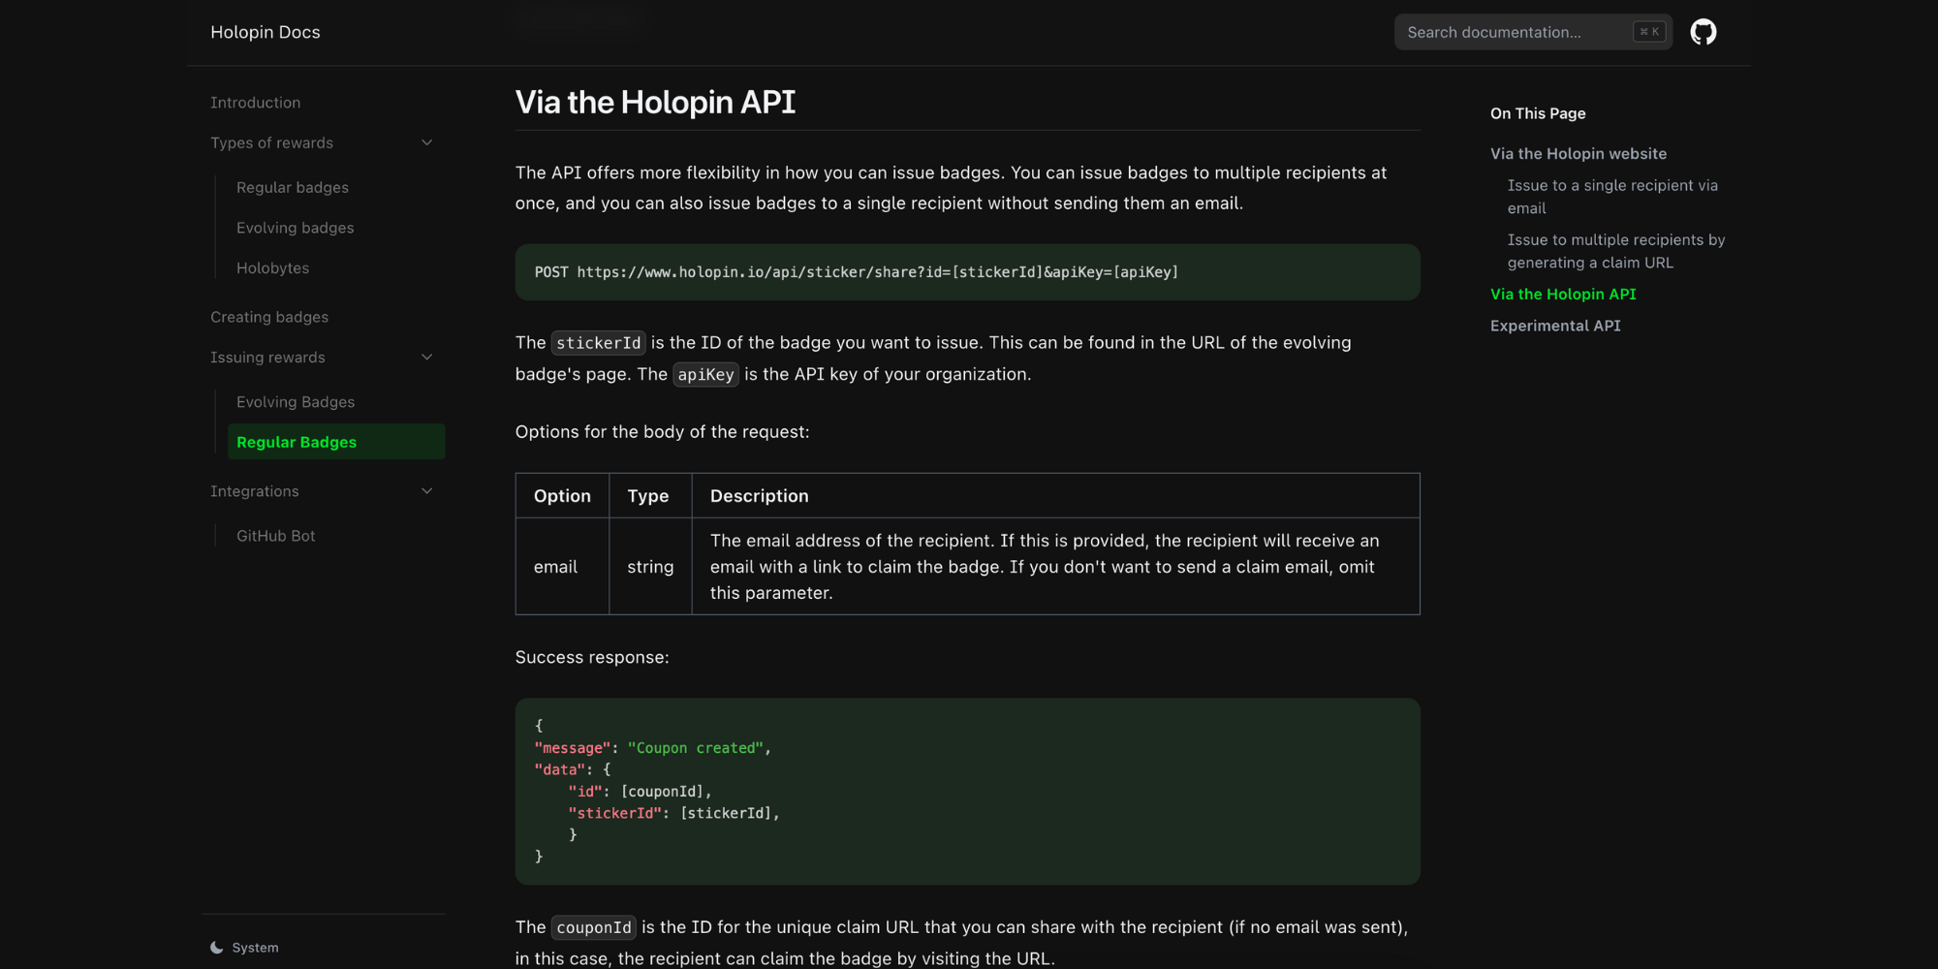Open the Introduction page
Viewport: 1938px width, 969px height.
tap(256, 103)
